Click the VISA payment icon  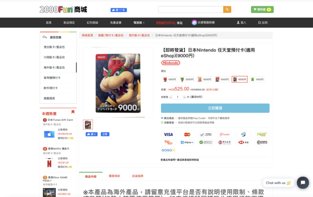168,134
